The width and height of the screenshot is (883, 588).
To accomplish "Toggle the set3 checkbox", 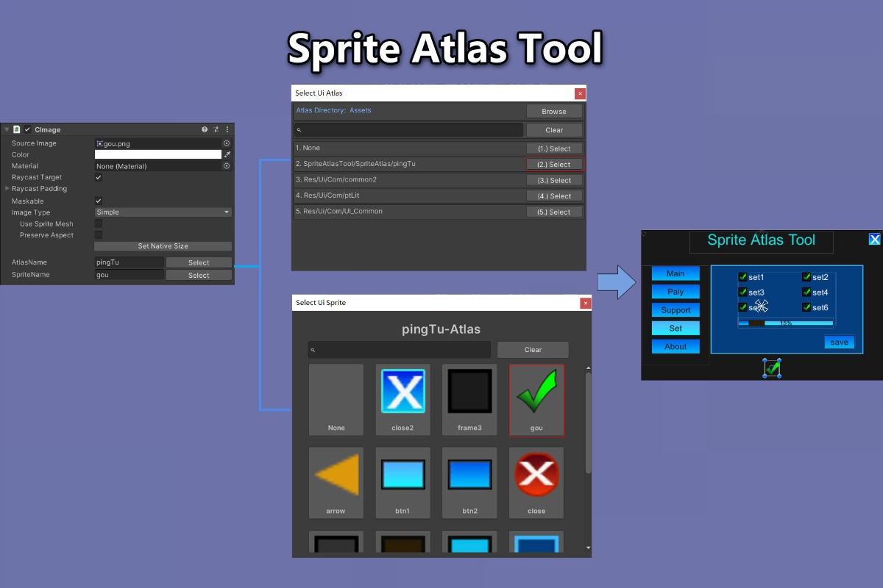I will pos(743,293).
